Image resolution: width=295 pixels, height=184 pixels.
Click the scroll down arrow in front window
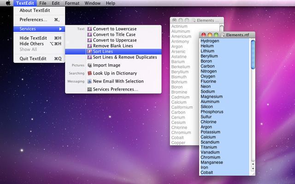coord(253,169)
